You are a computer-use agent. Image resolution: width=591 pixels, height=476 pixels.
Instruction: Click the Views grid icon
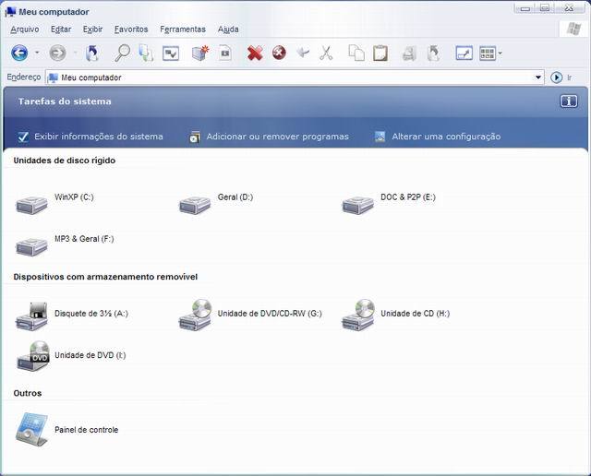tap(488, 54)
